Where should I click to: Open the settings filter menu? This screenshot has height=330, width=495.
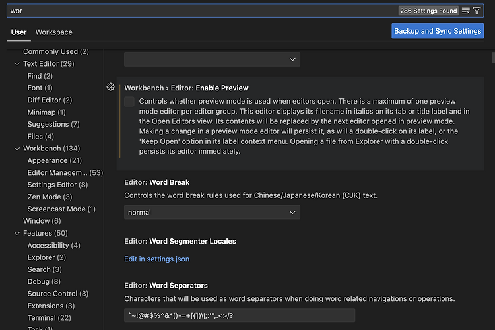click(477, 11)
